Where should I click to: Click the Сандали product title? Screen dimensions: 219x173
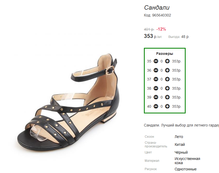pos(157,8)
